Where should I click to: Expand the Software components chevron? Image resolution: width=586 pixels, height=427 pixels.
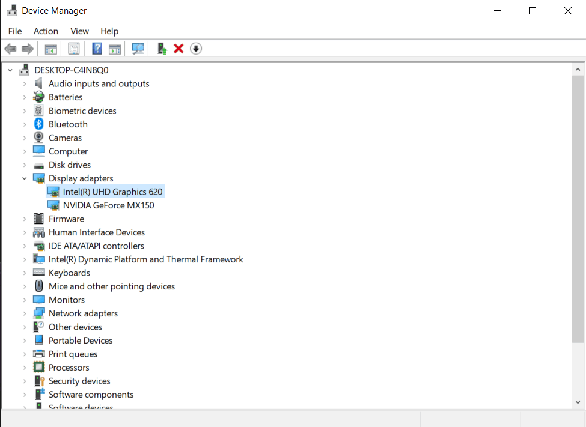[25, 395]
